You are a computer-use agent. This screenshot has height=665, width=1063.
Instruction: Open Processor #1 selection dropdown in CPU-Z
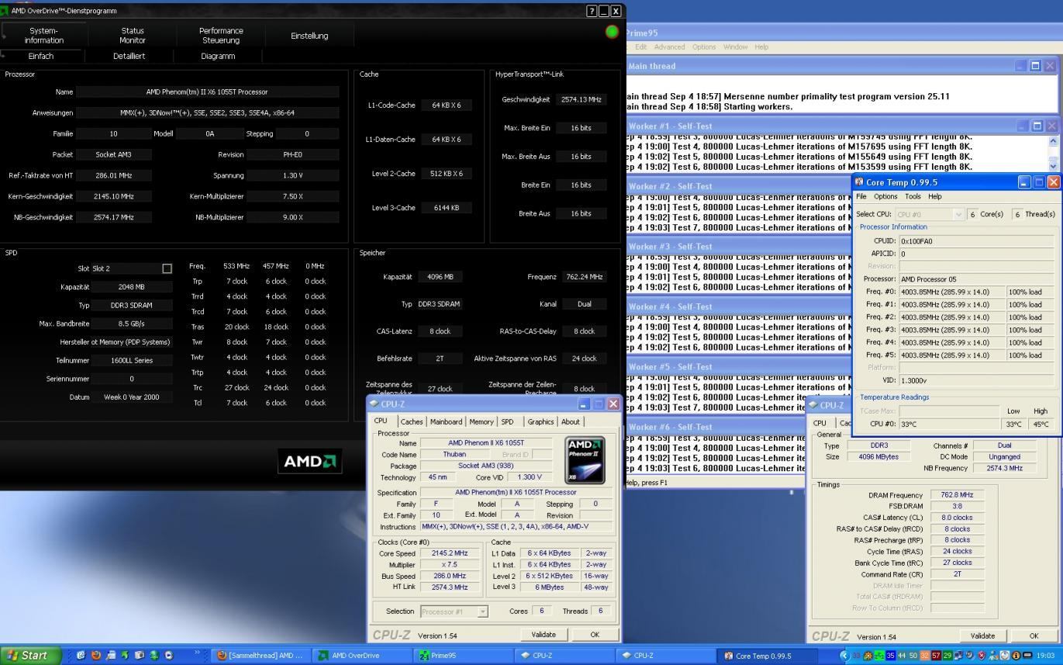[482, 611]
